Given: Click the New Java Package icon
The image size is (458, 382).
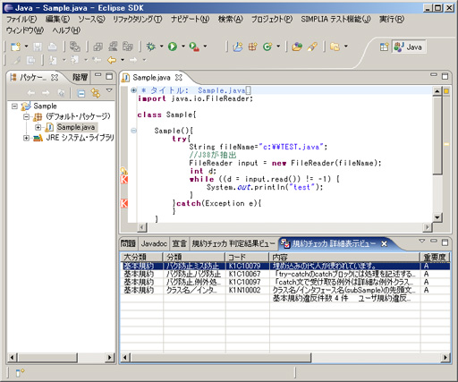Looking at the screenshot, I should [252, 47].
